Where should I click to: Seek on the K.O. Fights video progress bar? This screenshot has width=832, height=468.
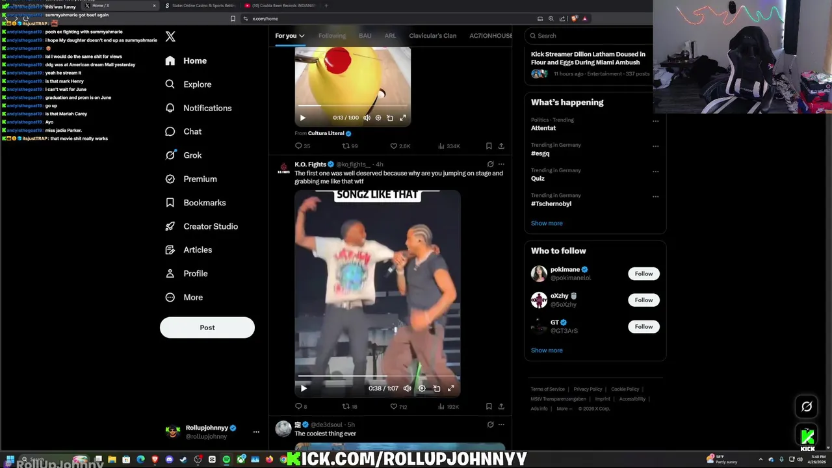coord(378,376)
